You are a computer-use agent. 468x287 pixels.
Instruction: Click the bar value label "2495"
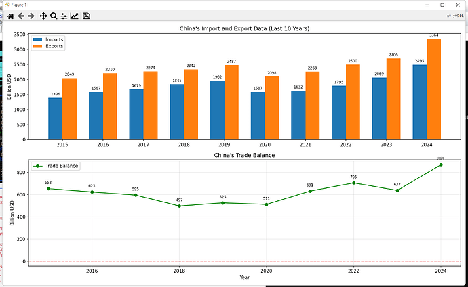420,61
